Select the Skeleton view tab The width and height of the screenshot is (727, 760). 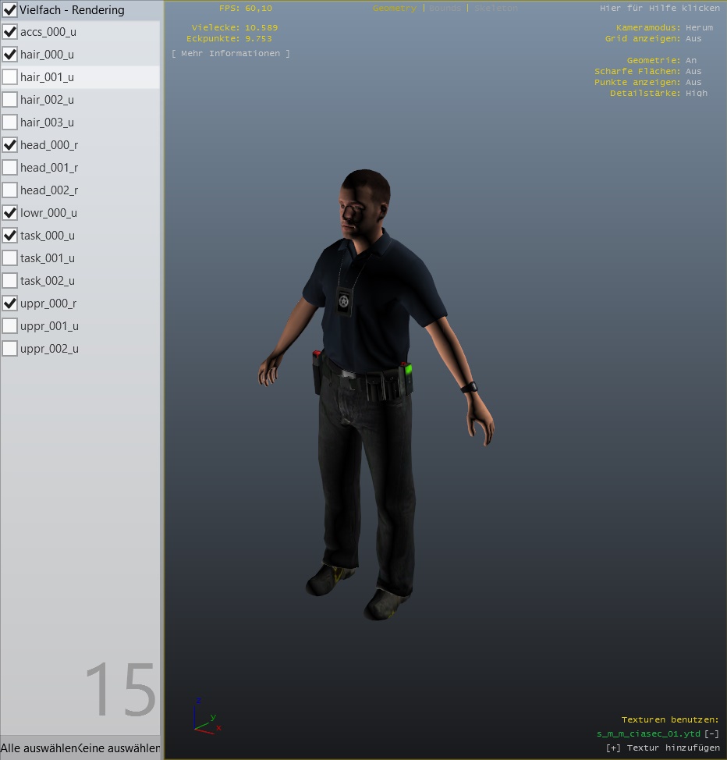pyautogui.click(x=495, y=9)
